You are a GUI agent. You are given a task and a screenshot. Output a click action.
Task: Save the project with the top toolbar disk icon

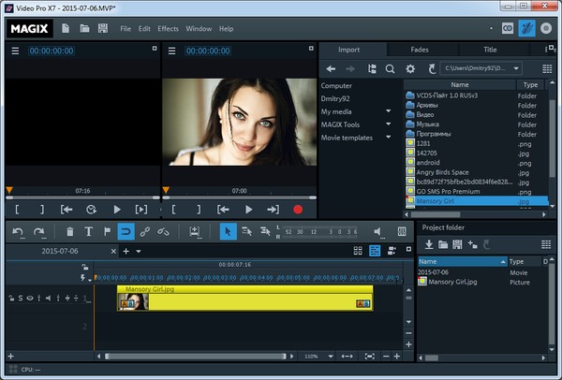pyautogui.click(x=103, y=28)
